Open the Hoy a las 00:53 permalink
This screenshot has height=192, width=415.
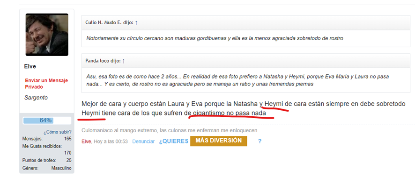[x=111, y=142]
